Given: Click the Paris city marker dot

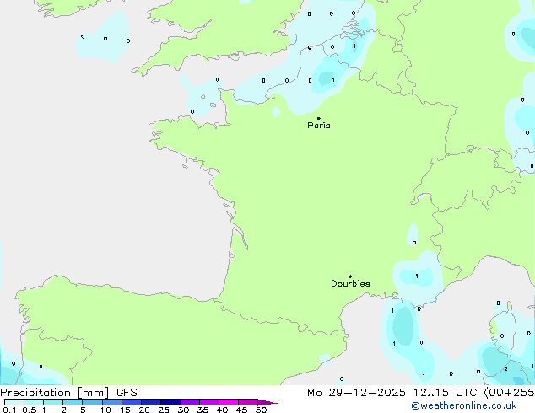Looking at the screenshot, I should [x=318, y=119].
